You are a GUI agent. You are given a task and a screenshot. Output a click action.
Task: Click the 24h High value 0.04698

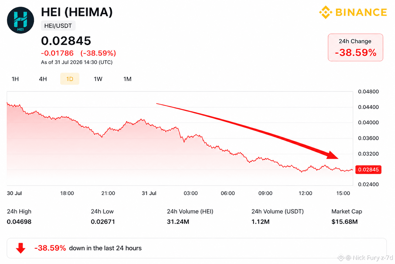click(19, 222)
